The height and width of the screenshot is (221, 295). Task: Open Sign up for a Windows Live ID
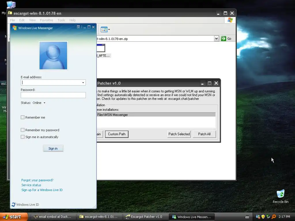[x=42, y=190]
